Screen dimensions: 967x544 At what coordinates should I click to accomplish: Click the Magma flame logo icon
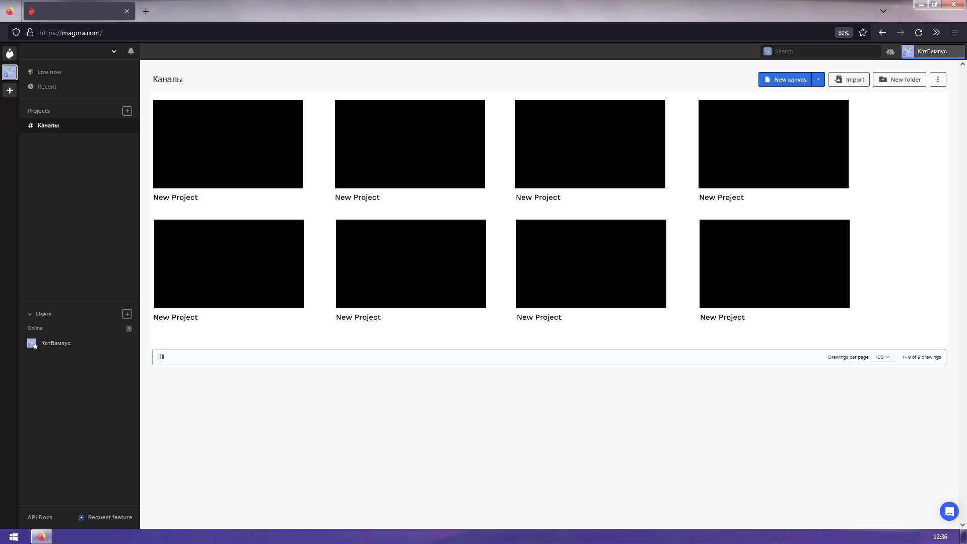pos(10,53)
